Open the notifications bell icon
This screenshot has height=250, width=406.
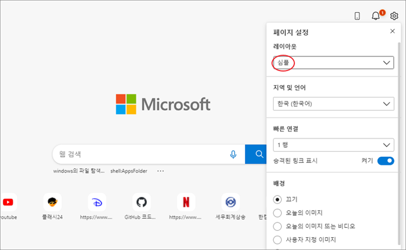(375, 16)
